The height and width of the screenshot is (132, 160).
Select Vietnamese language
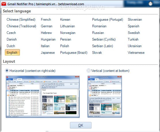(136, 53)
